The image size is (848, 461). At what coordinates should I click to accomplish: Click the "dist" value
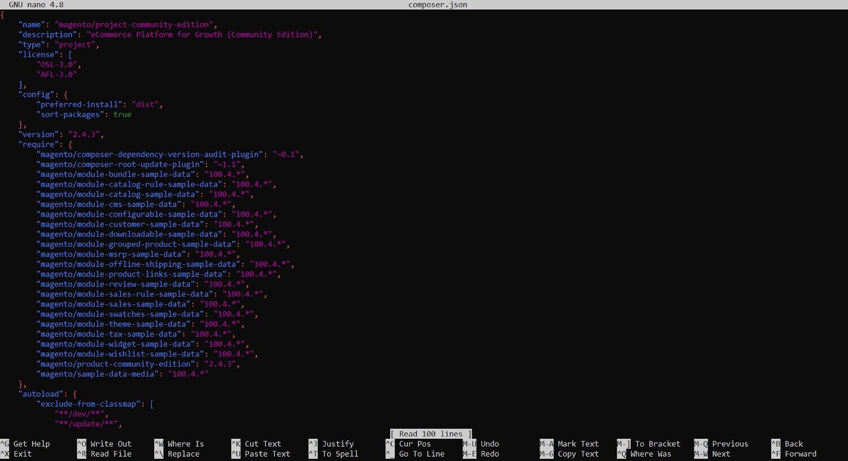[x=145, y=105]
